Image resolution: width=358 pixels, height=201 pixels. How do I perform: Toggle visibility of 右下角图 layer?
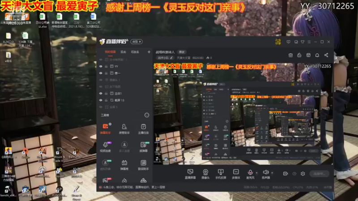pos(101,87)
